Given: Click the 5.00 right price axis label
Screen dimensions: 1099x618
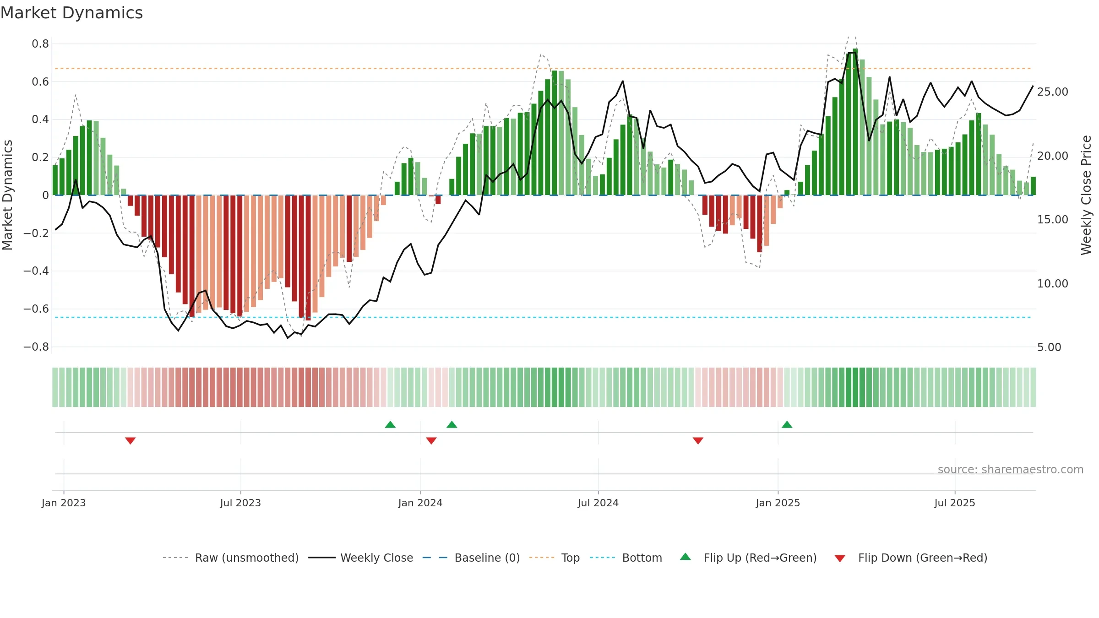Looking at the screenshot, I should tap(1049, 347).
